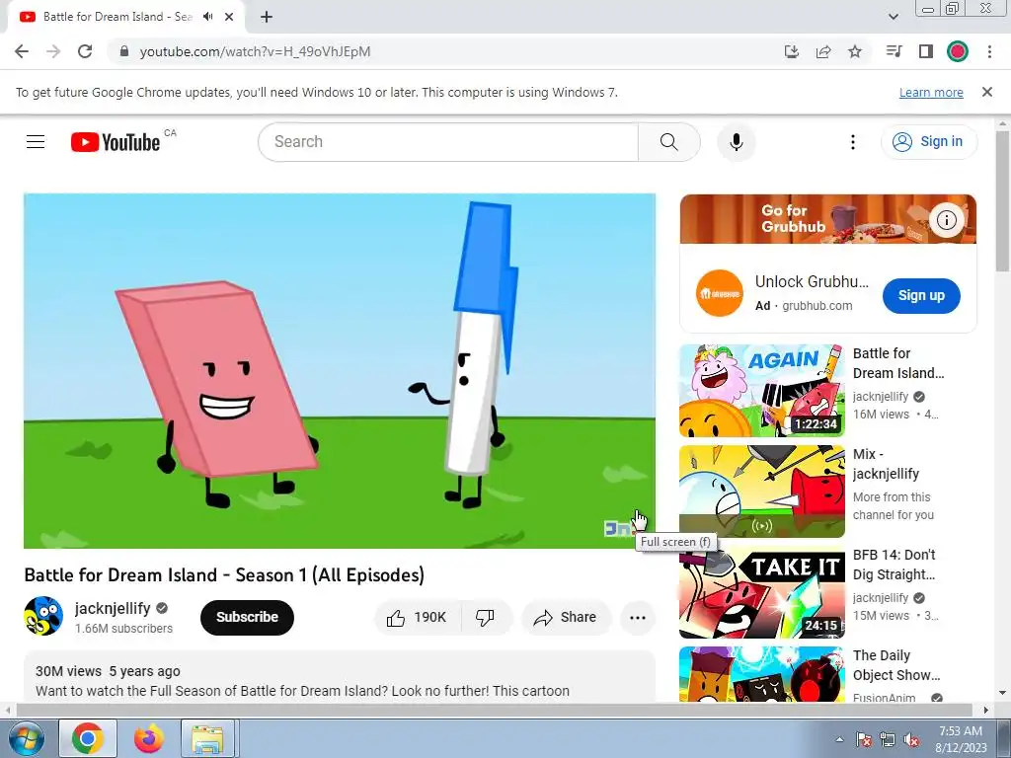1011x758 pixels.
Task: Focus the YouTube Search field
Action: coord(448,142)
